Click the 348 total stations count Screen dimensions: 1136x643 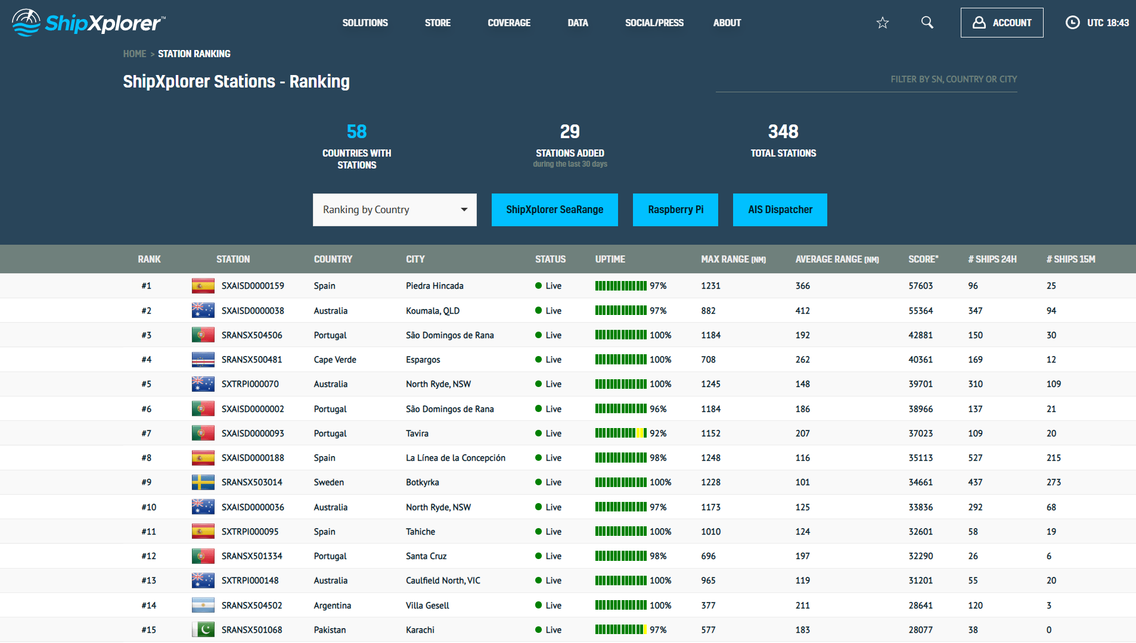pyautogui.click(x=783, y=132)
